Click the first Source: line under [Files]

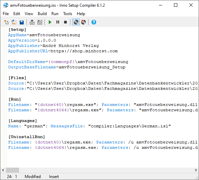point(103,83)
